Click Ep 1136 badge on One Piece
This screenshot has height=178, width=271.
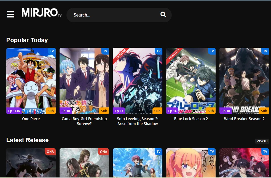[14, 111]
